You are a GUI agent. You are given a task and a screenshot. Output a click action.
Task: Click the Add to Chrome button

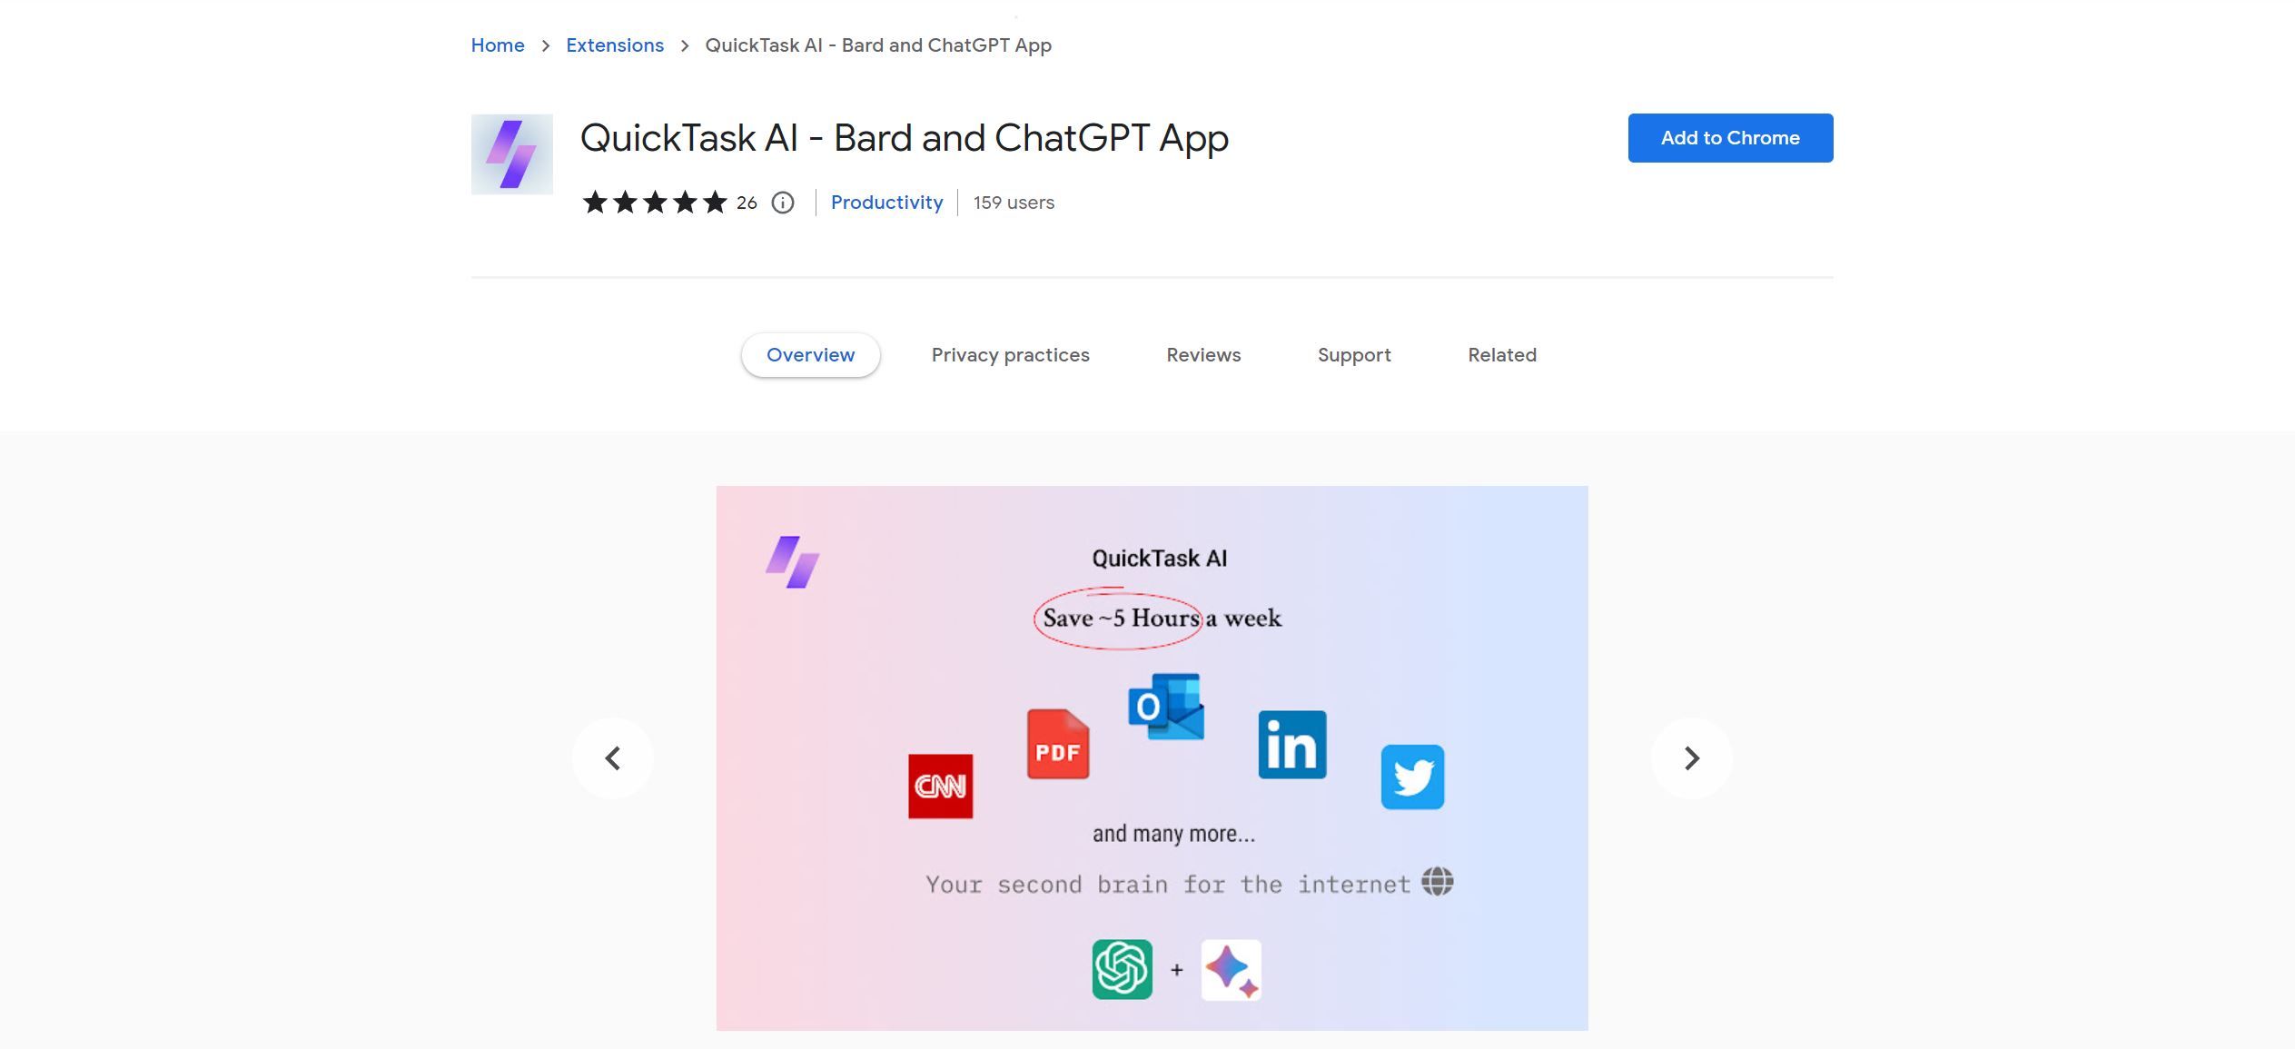[x=1729, y=137]
